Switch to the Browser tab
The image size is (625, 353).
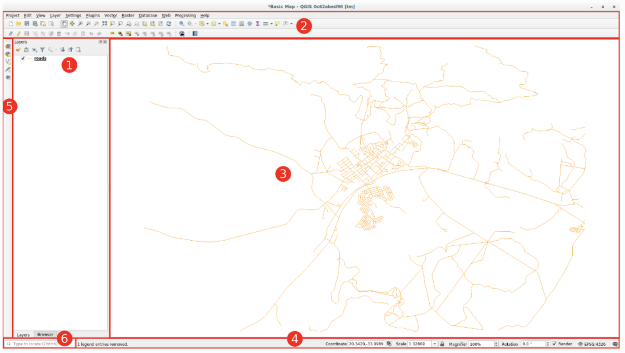45,335
